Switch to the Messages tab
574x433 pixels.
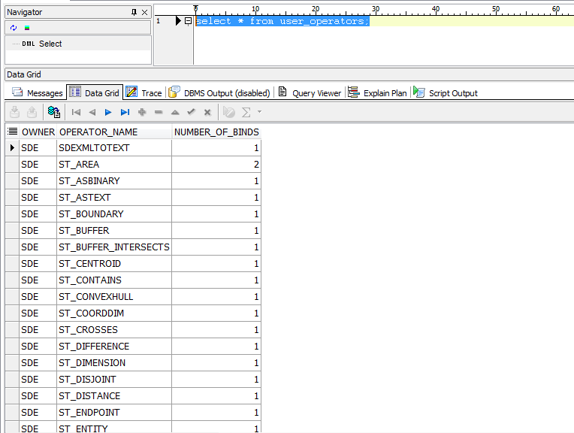pos(38,93)
